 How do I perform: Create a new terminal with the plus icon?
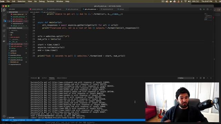[x=197, y=78]
